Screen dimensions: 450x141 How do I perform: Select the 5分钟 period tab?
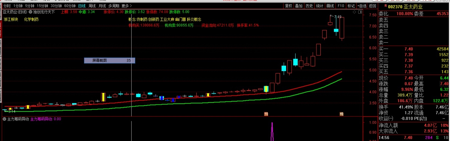point(30,6)
